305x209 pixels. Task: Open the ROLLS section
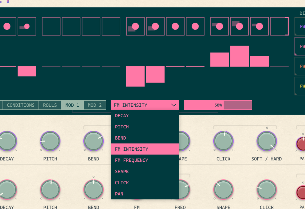point(50,105)
